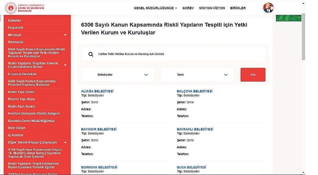Click the page title about 6306 Sayılı Kanun
Image resolution: width=318 pixels, height=175 pixels.
click(164, 28)
